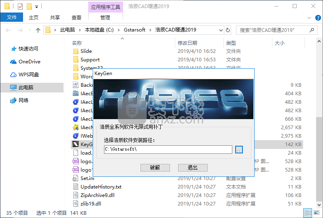Select the Backup file icon
The height and width of the screenshot is (218, 323).
coord(76,85)
